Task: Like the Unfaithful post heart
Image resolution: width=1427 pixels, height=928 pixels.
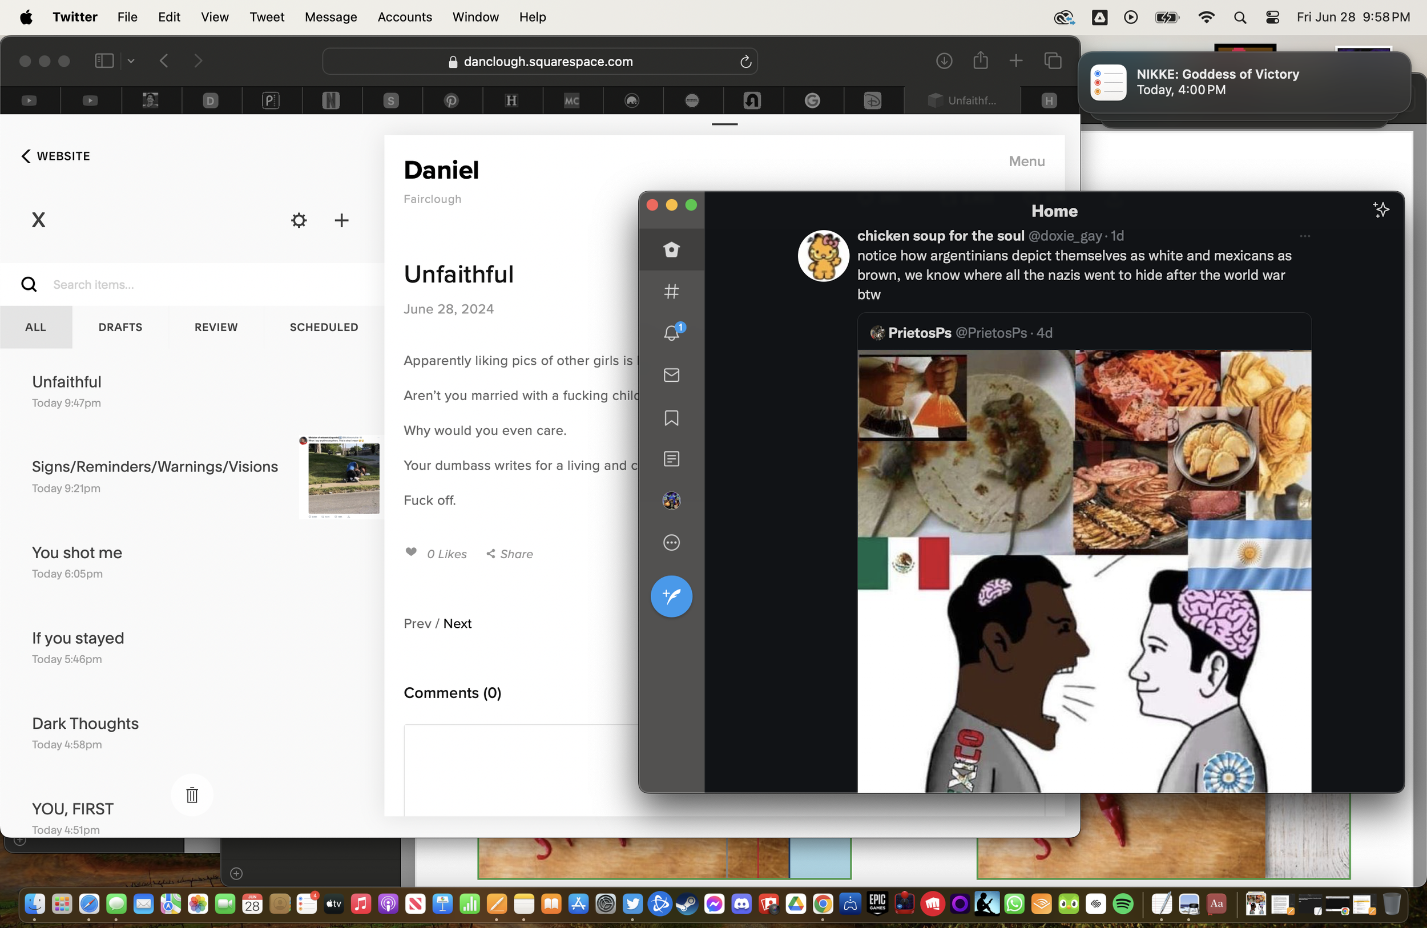Action: point(411,551)
